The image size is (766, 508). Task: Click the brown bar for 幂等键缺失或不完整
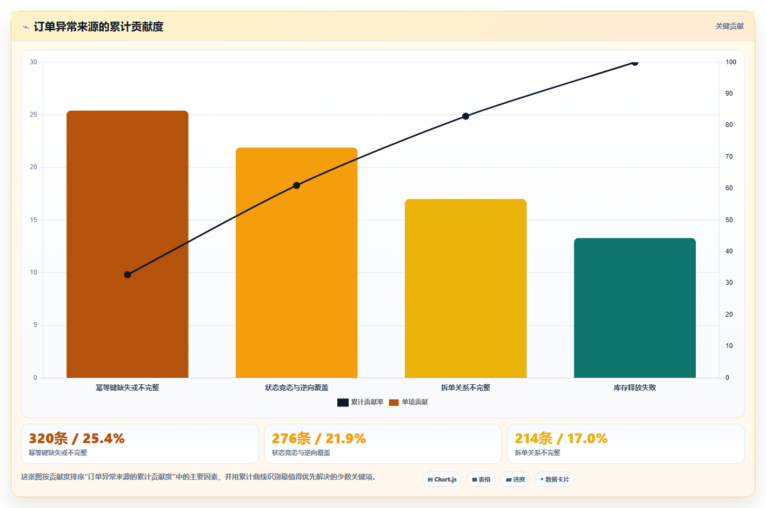pos(128,244)
